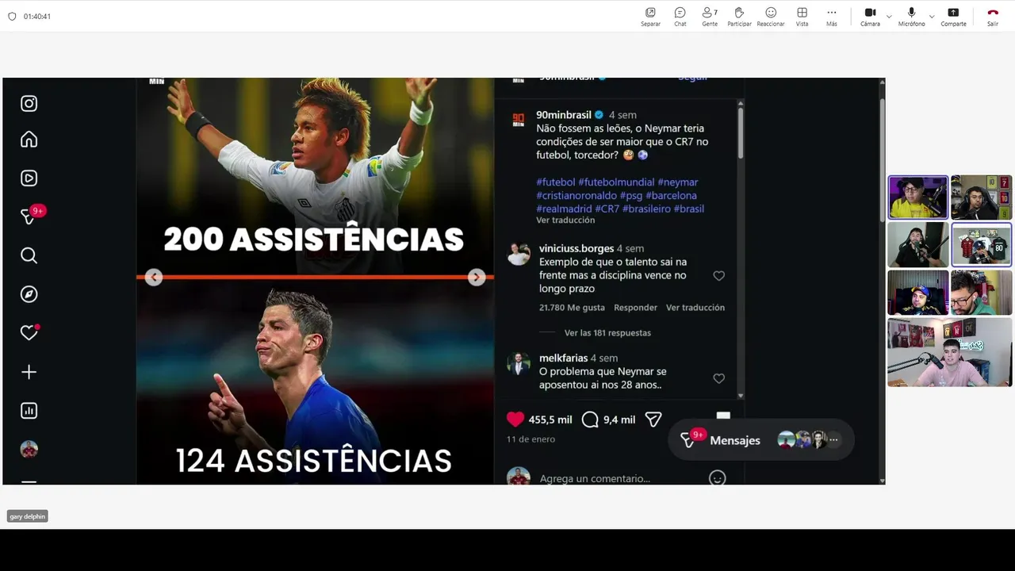The width and height of the screenshot is (1015, 571).
Task: Open more options dots in Mensajes panel
Action: [x=833, y=440]
